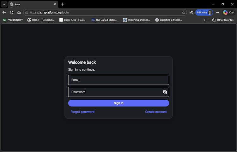Open InPrivate profile indicator
This screenshot has width=237, height=152.
[x=204, y=13]
